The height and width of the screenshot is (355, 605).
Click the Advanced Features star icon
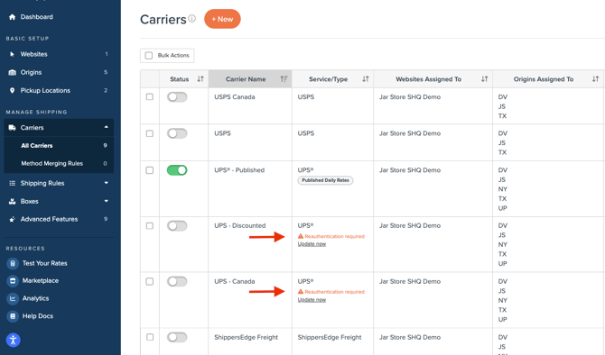pos(12,219)
